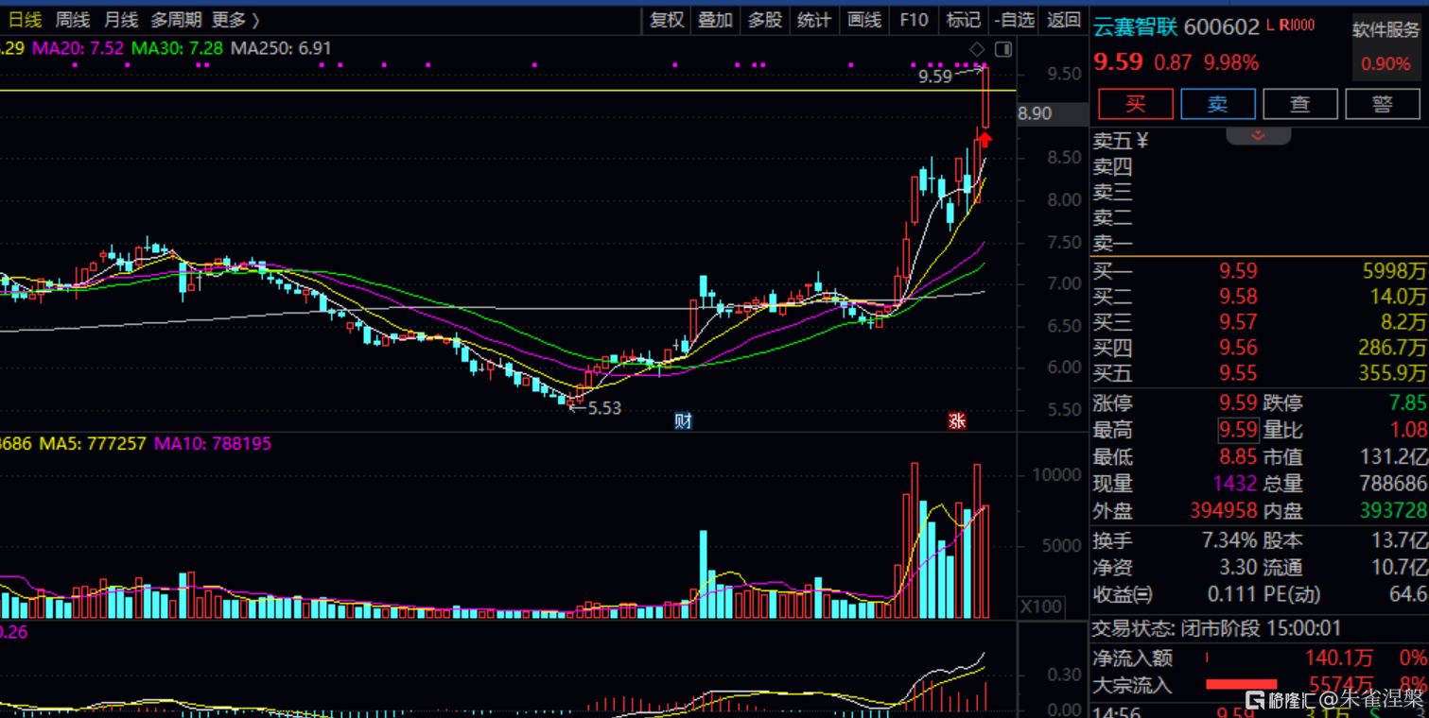This screenshot has width=1429, height=718.
Task: Click the 最低 value 8.85
Action: point(1238,457)
